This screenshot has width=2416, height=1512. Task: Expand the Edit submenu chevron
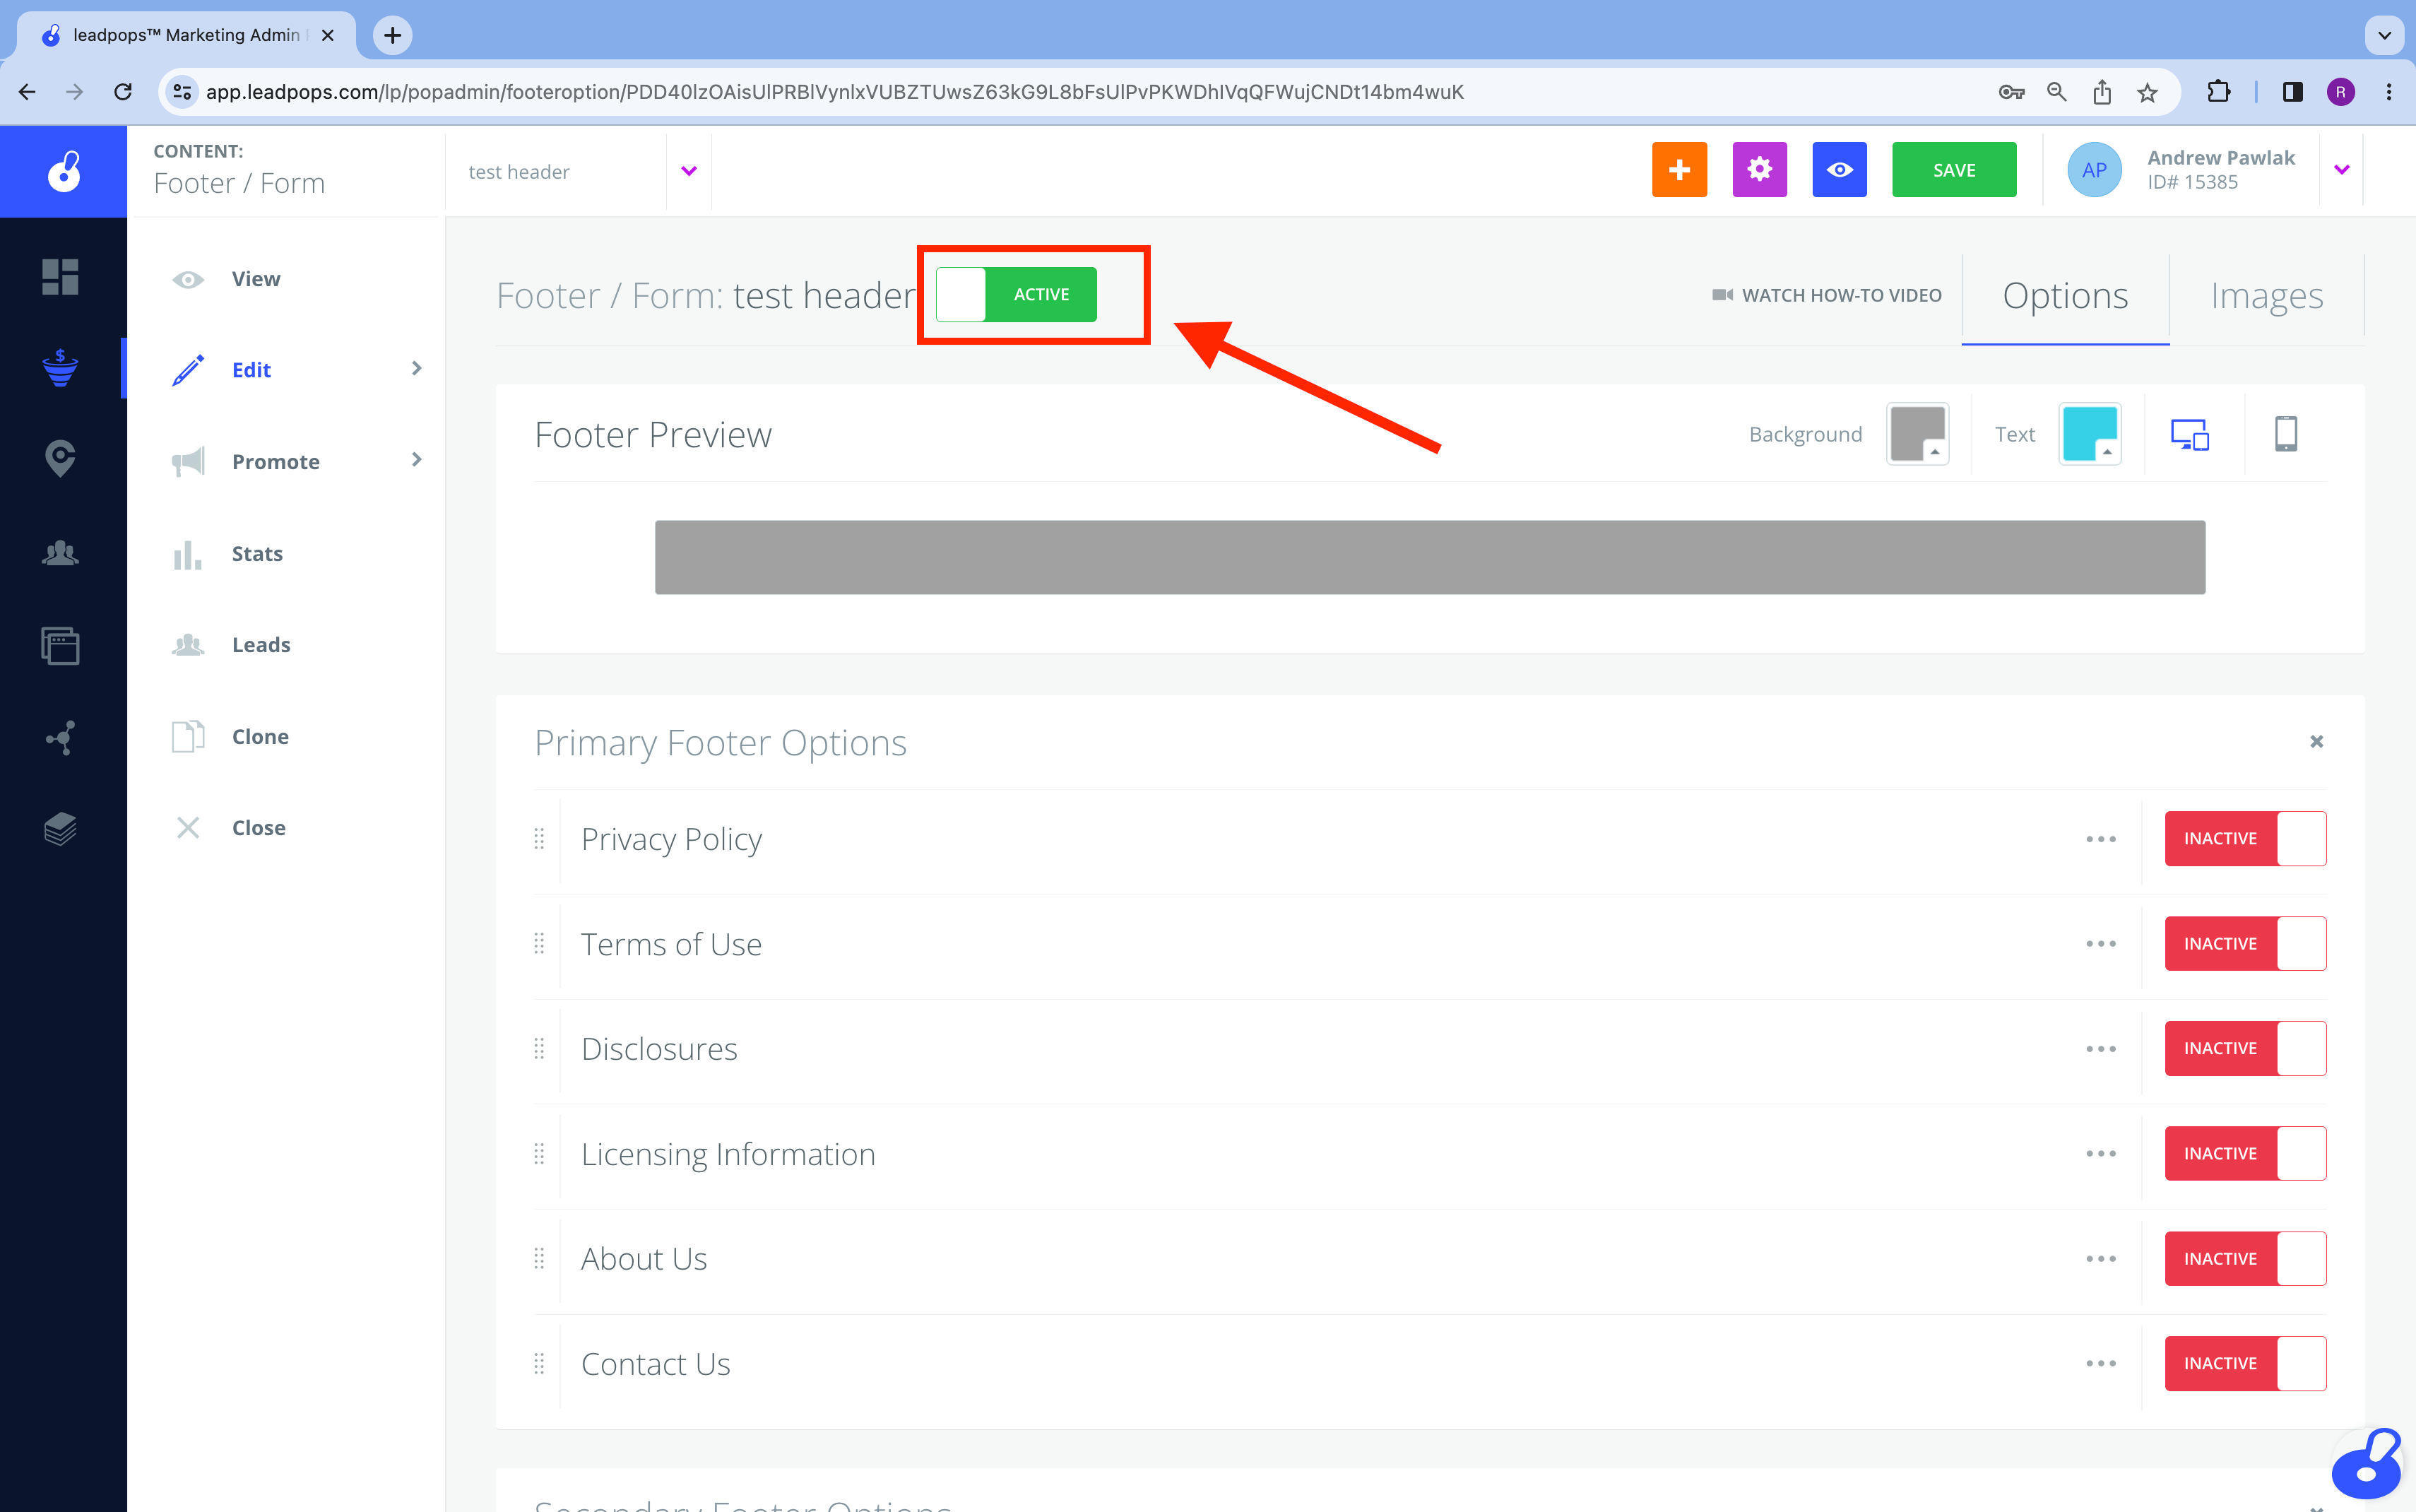pyautogui.click(x=417, y=369)
